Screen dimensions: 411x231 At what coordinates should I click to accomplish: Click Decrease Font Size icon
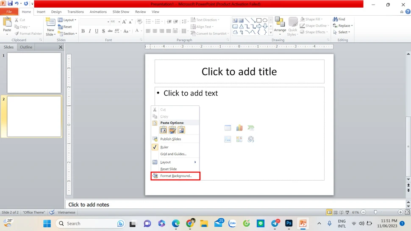pos(131,22)
